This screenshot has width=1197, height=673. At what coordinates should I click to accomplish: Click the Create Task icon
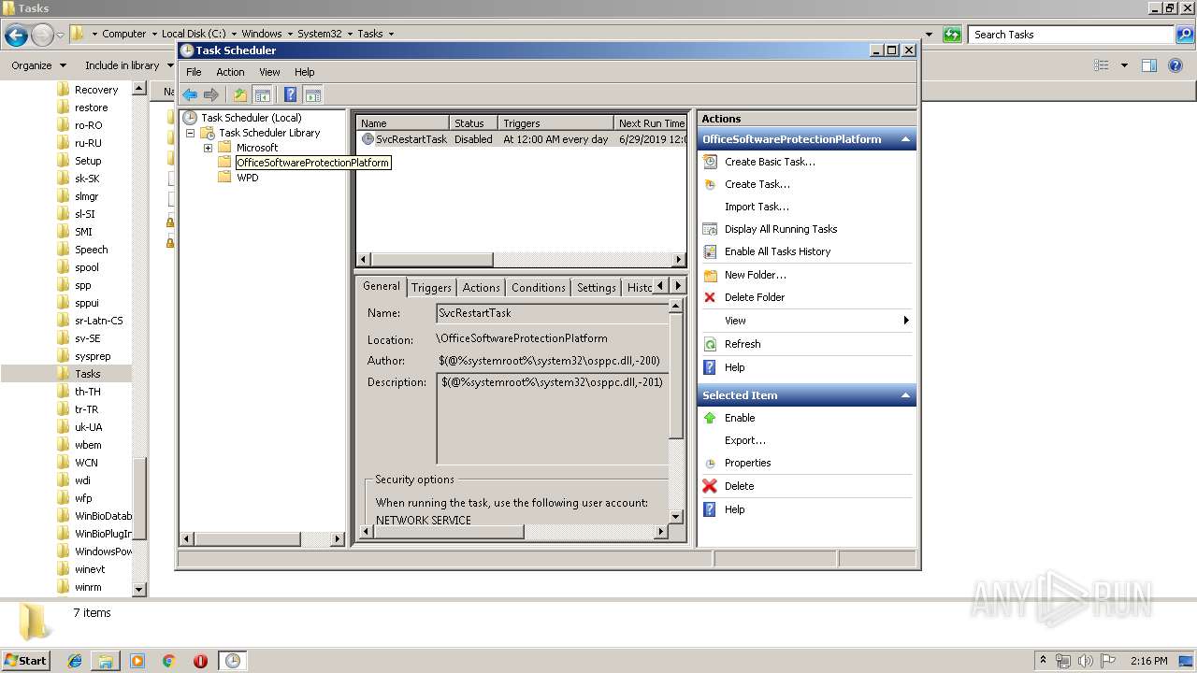(710, 184)
